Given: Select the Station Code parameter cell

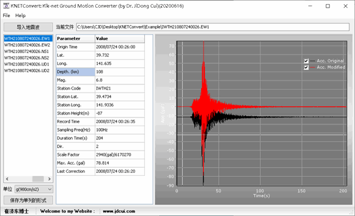Looking at the screenshot, I should point(75,89).
